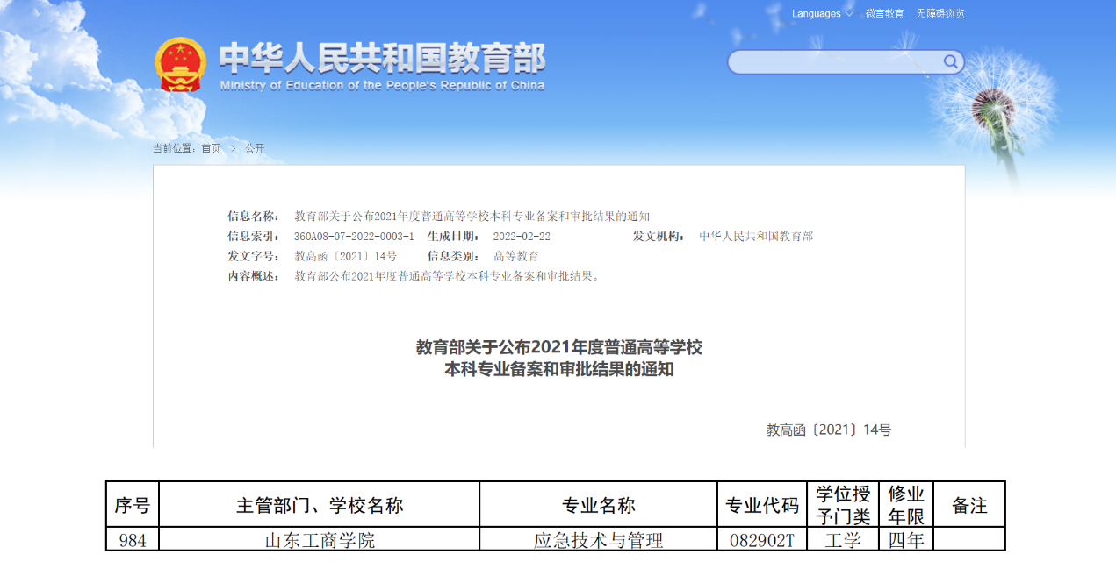Click the 专业名称 column header
The image size is (1116, 576).
598,505
